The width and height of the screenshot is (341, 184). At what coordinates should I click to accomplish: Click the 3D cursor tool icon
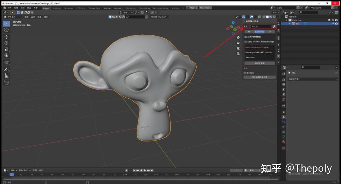coord(6,30)
